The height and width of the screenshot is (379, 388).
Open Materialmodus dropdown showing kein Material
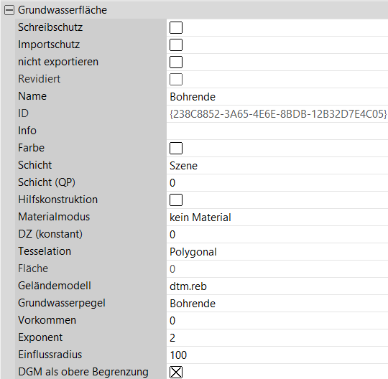pyautogui.click(x=277, y=217)
